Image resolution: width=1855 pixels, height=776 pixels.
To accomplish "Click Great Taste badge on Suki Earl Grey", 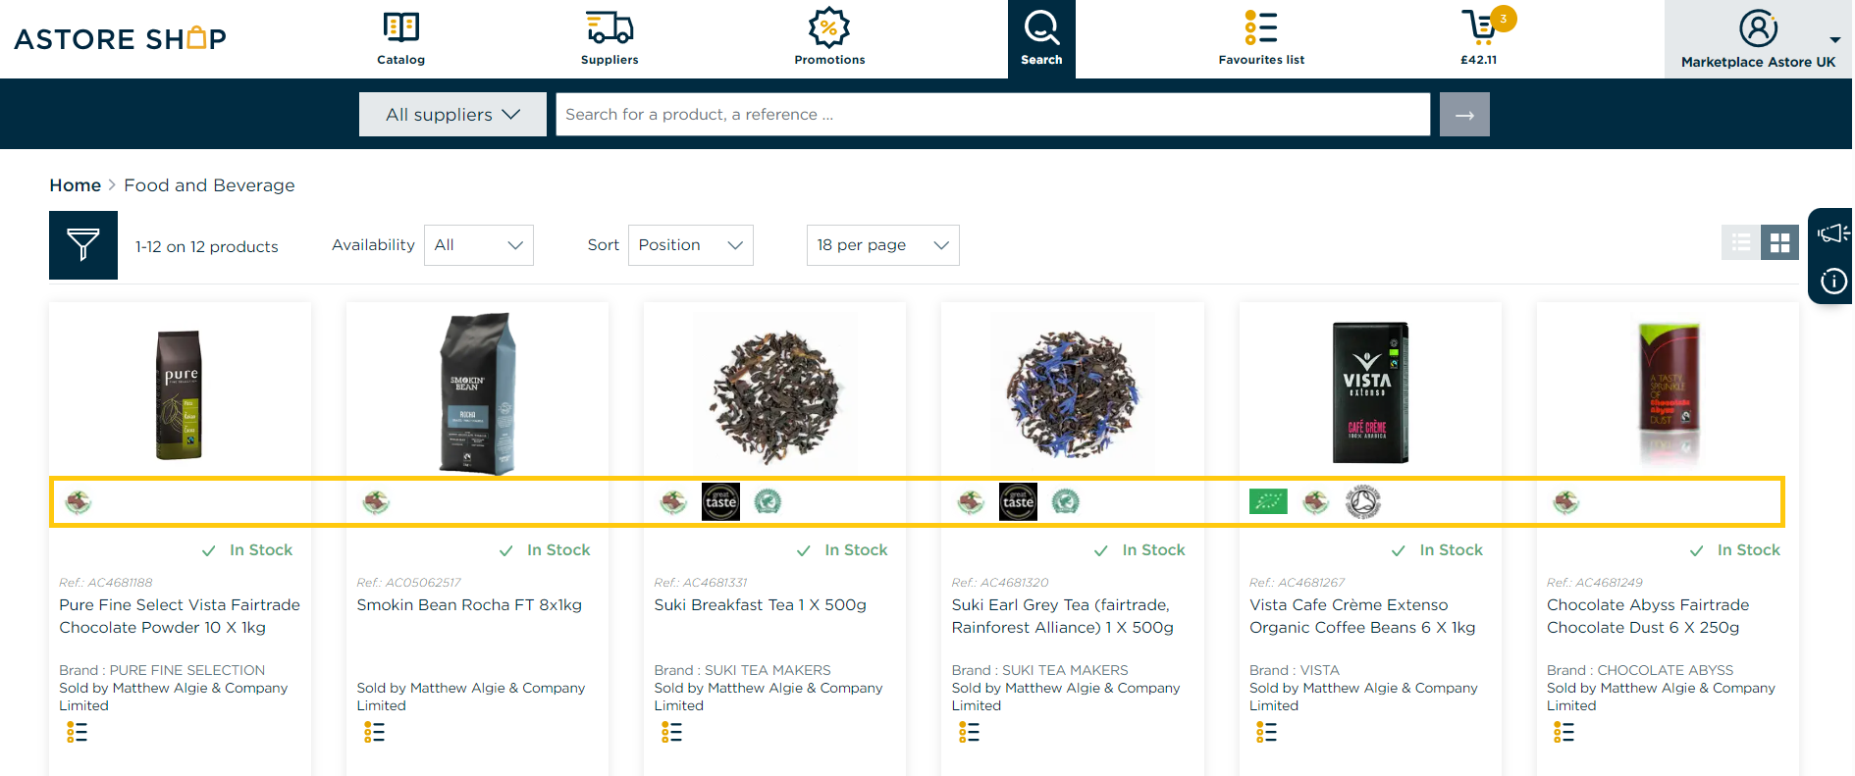I will click(x=1018, y=502).
